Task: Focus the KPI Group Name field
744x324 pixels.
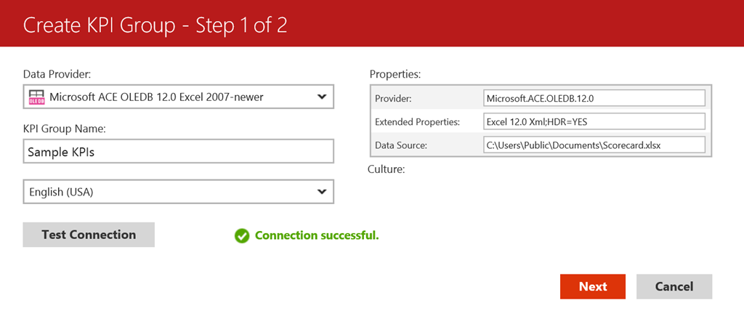Action: coord(178,152)
